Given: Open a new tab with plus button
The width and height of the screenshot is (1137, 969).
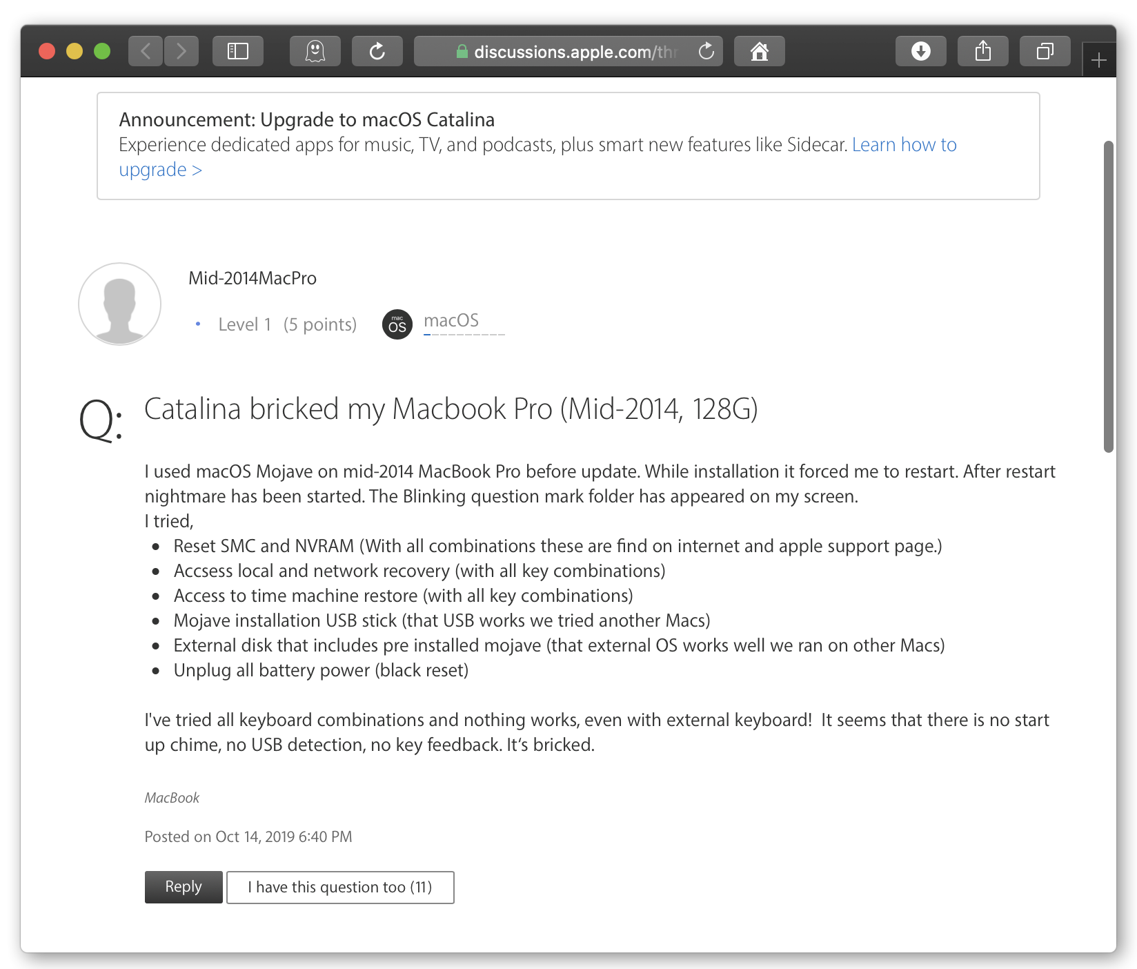Looking at the screenshot, I should [1099, 60].
